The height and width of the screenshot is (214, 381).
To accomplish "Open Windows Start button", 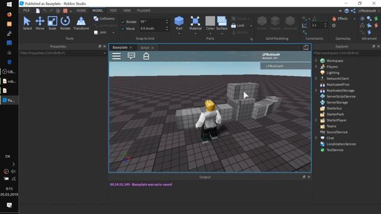I will 10,4.
